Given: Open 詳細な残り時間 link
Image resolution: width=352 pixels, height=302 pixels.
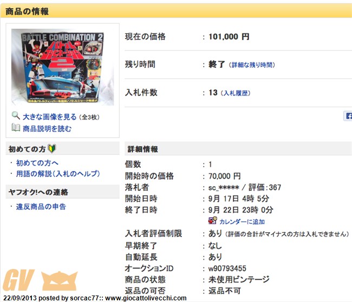Looking at the screenshot, I should 252,65.
